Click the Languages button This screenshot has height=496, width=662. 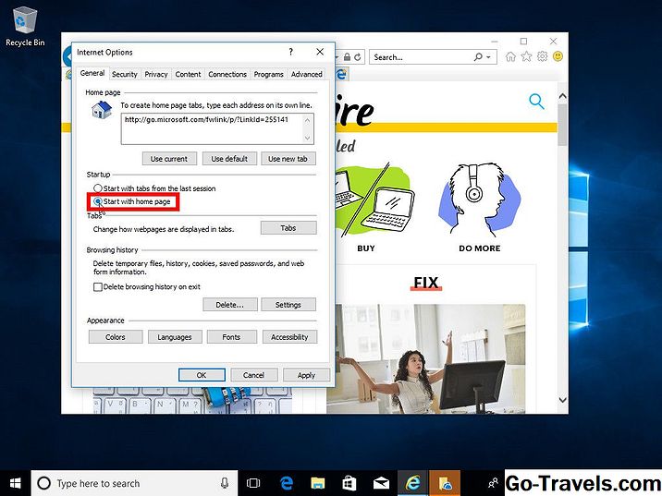(175, 337)
